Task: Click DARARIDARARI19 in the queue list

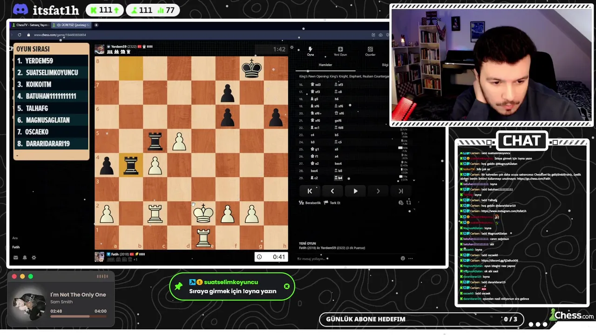Action: point(47,144)
